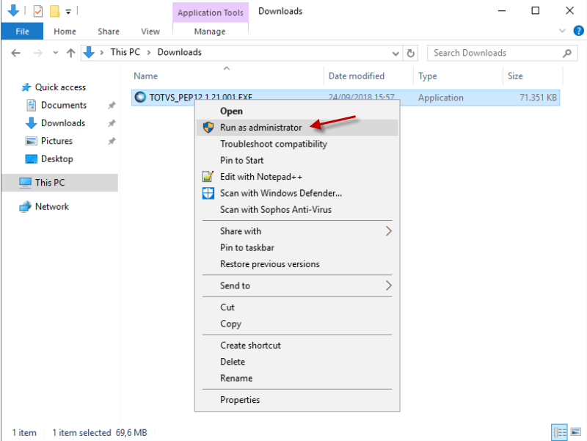Open the View ribbon tab
The width and height of the screenshot is (587, 441).
[150, 32]
